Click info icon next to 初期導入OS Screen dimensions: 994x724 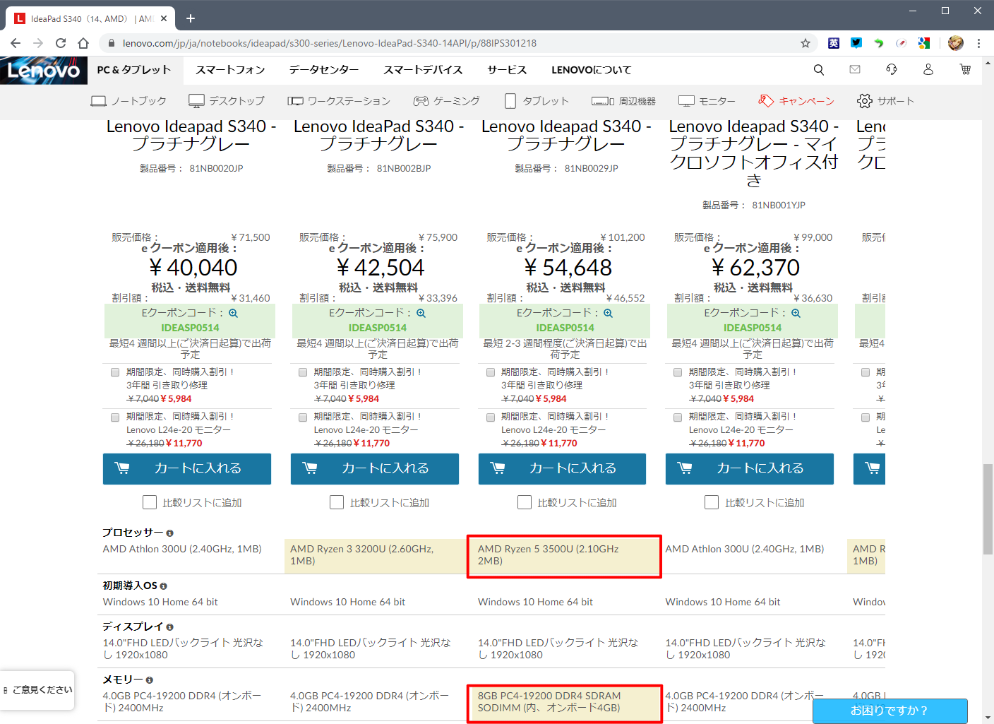point(163,586)
